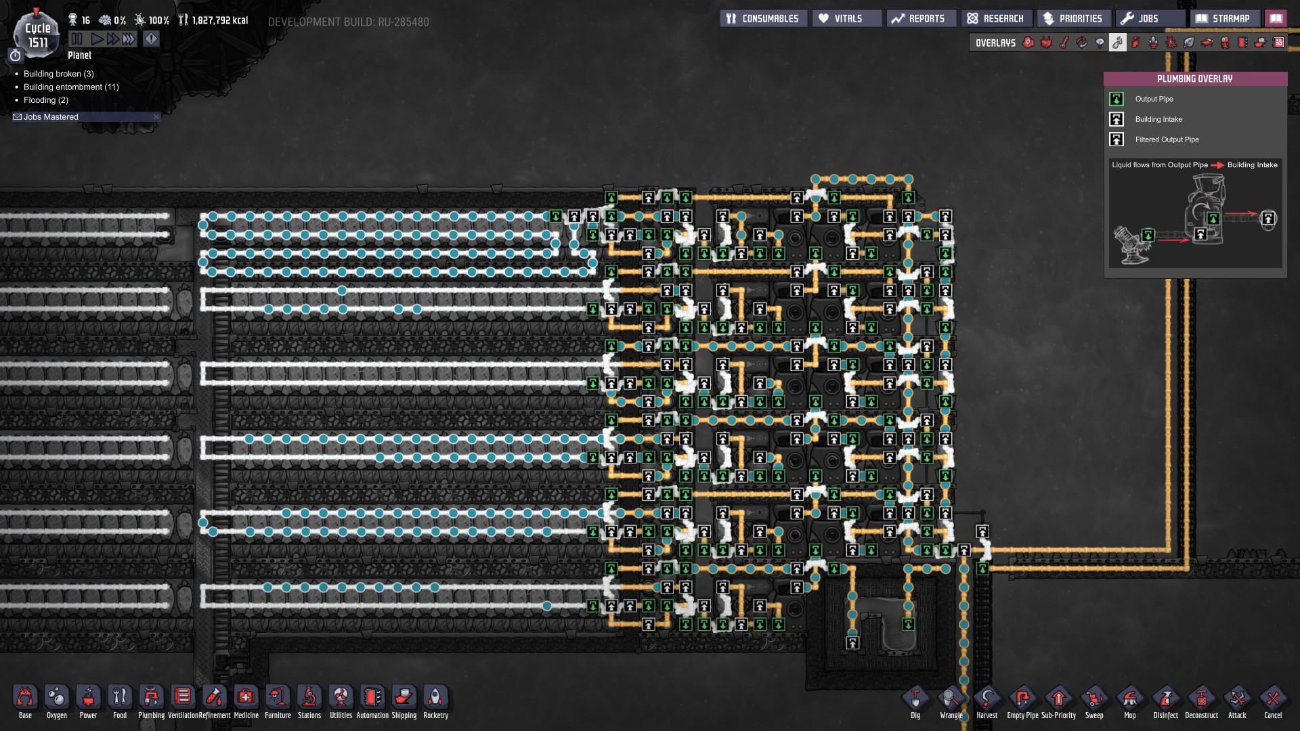
Task: Toggle the Power overlay icon
Action: click(1046, 43)
